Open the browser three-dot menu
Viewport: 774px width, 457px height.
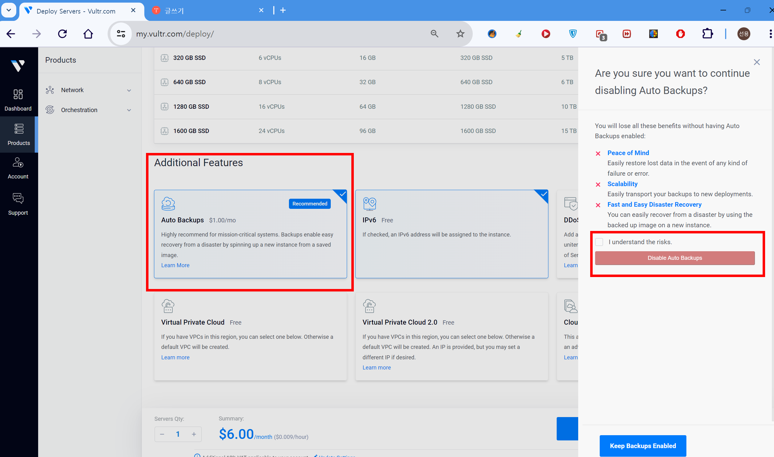pos(770,33)
